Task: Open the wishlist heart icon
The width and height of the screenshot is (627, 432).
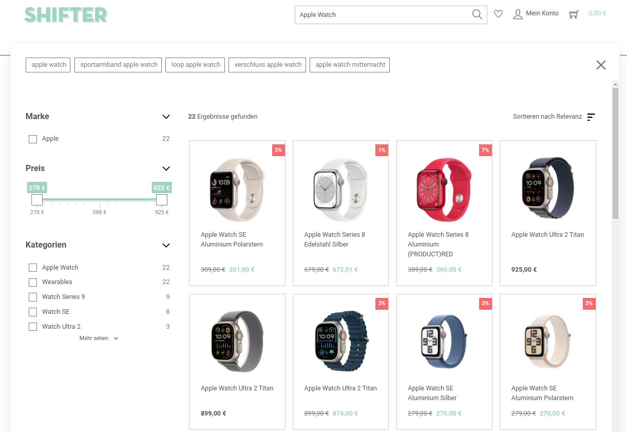Action: tap(498, 14)
